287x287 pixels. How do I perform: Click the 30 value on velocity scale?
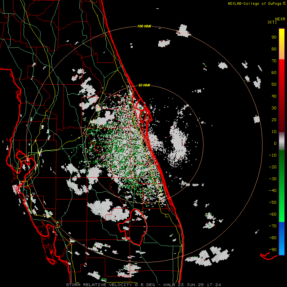point(274,108)
